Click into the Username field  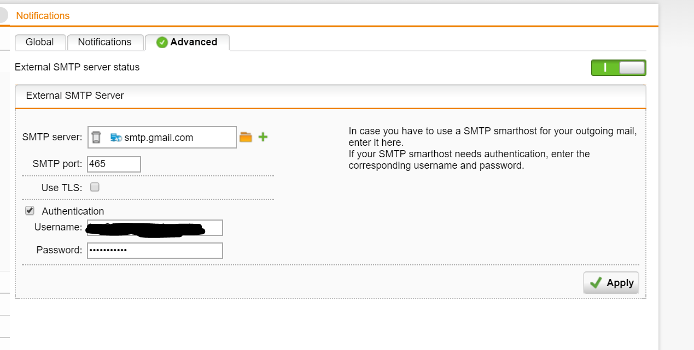155,228
